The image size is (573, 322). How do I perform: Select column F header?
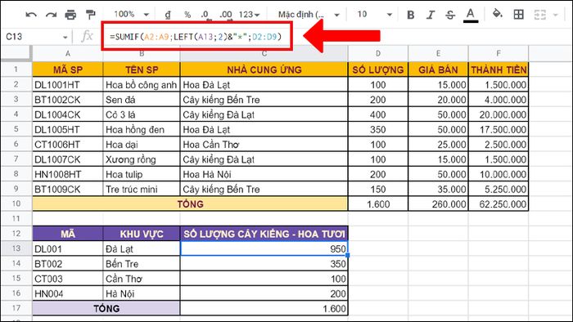499,54
